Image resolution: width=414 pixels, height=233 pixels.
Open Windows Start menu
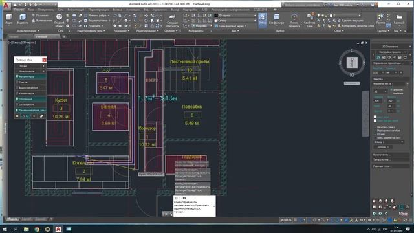[5, 229]
